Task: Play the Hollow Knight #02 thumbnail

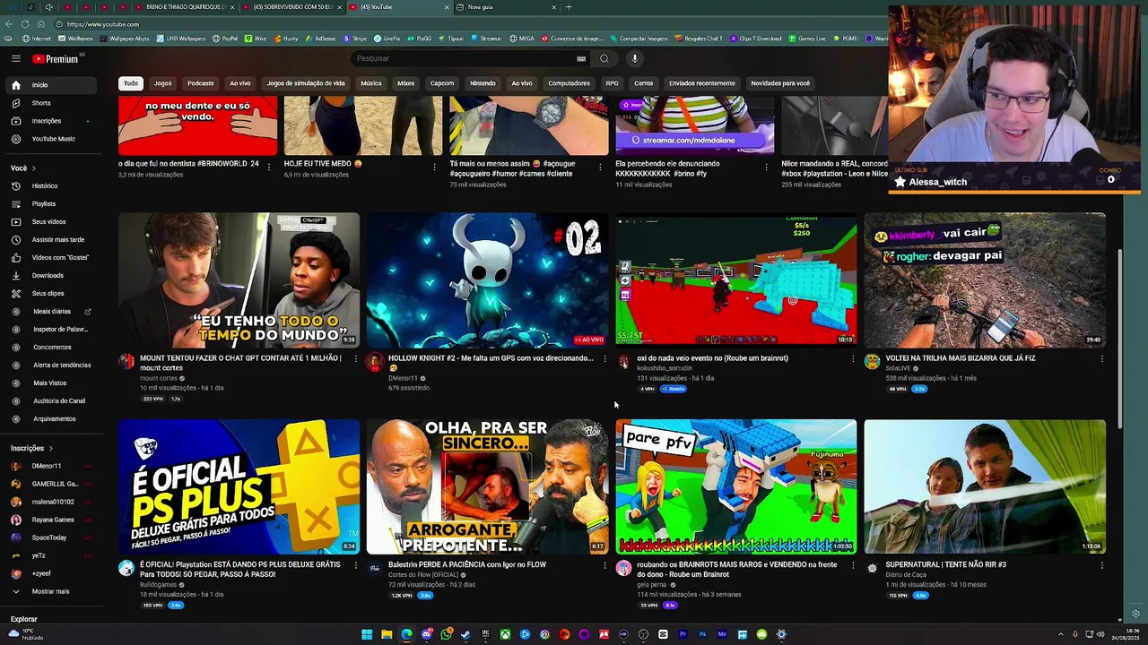Action: coord(487,279)
